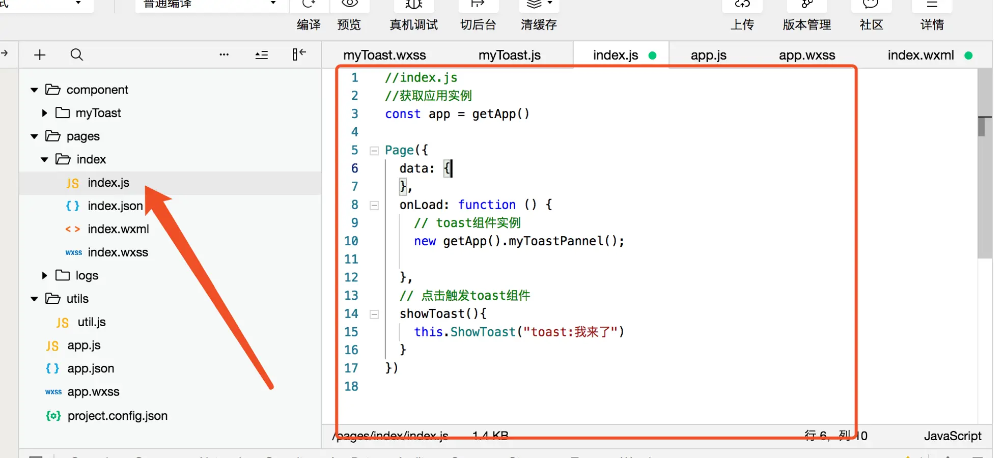Image resolution: width=1004 pixels, height=458 pixels.
Task: Switch to the app.wxss editor tab
Action: (x=807, y=55)
